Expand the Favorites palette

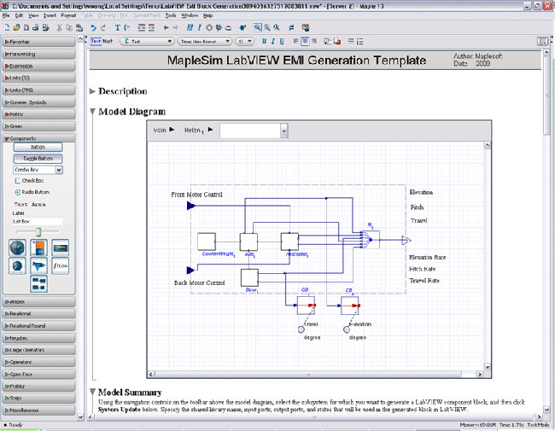click(39, 42)
